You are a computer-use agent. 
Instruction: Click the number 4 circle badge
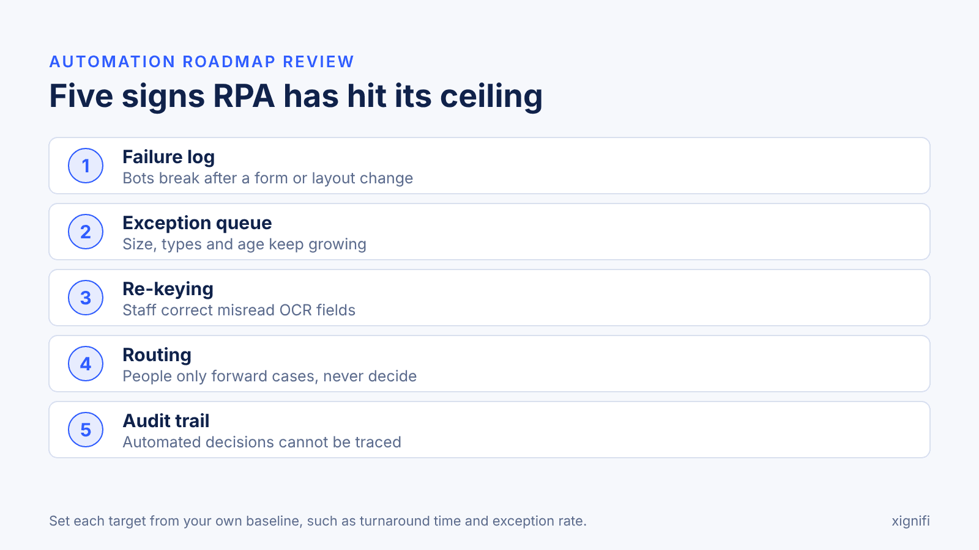[x=86, y=364]
